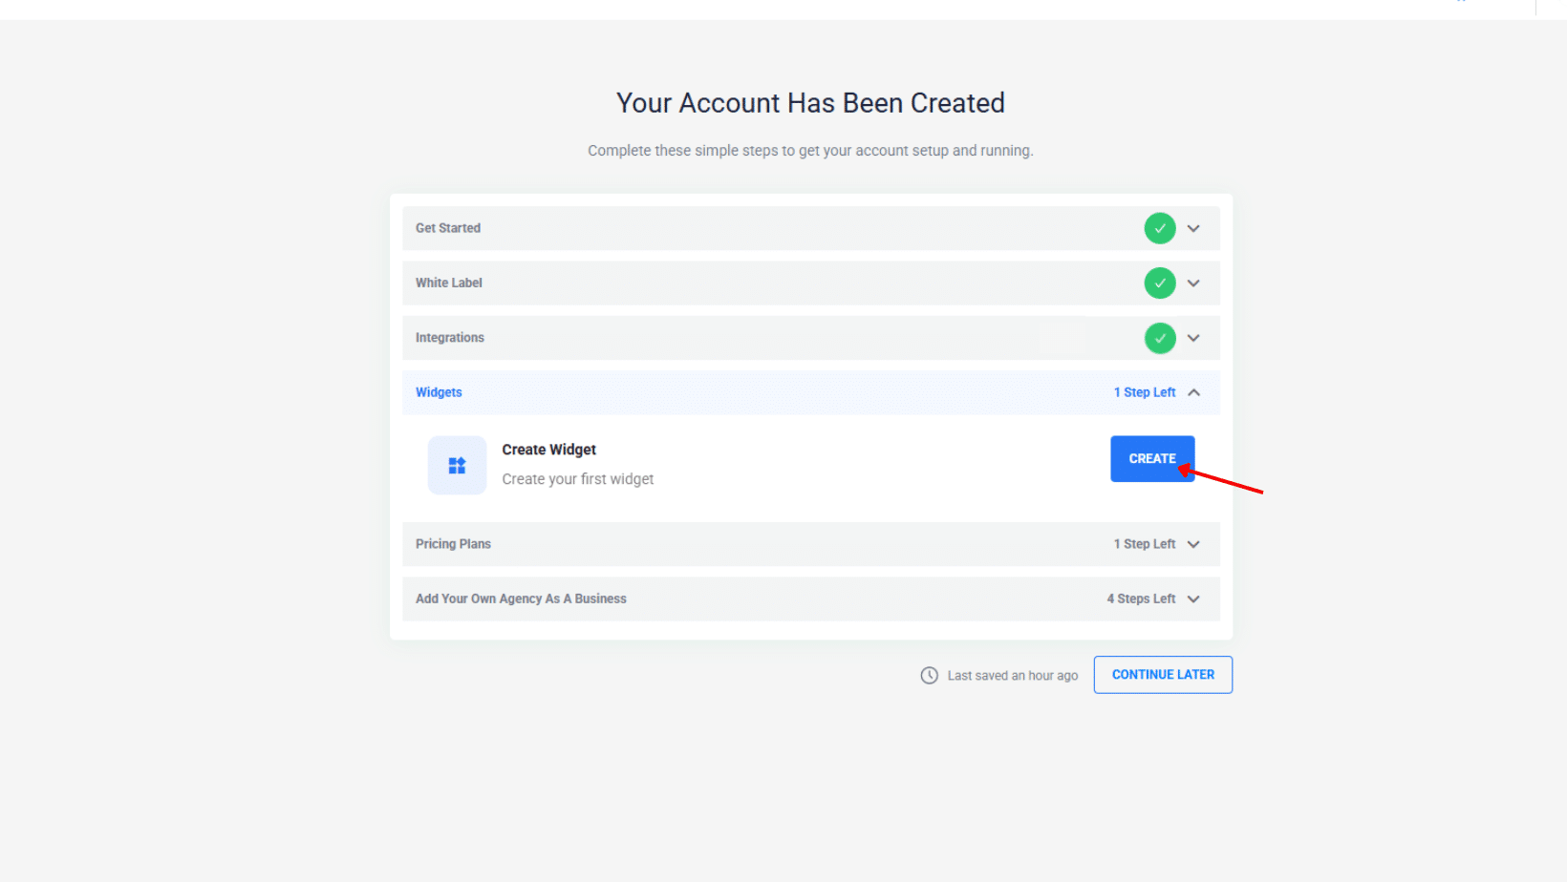The image size is (1567, 882).
Task: Click the CONTINUE LATER button
Action: click(1163, 675)
